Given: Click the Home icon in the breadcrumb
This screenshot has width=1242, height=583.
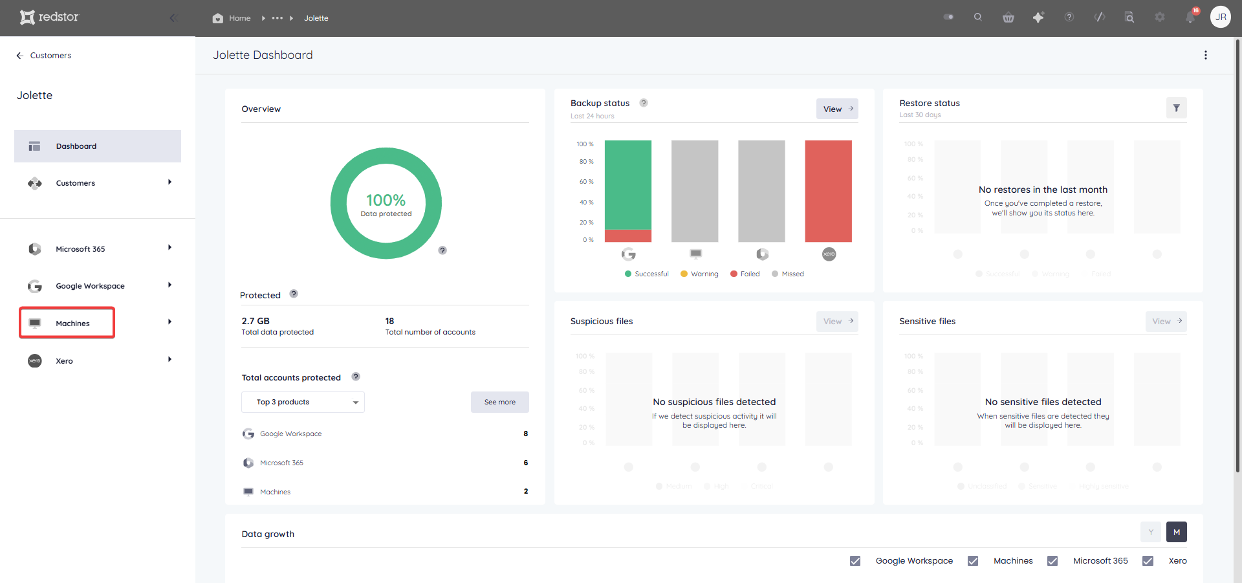Looking at the screenshot, I should point(218,18).
